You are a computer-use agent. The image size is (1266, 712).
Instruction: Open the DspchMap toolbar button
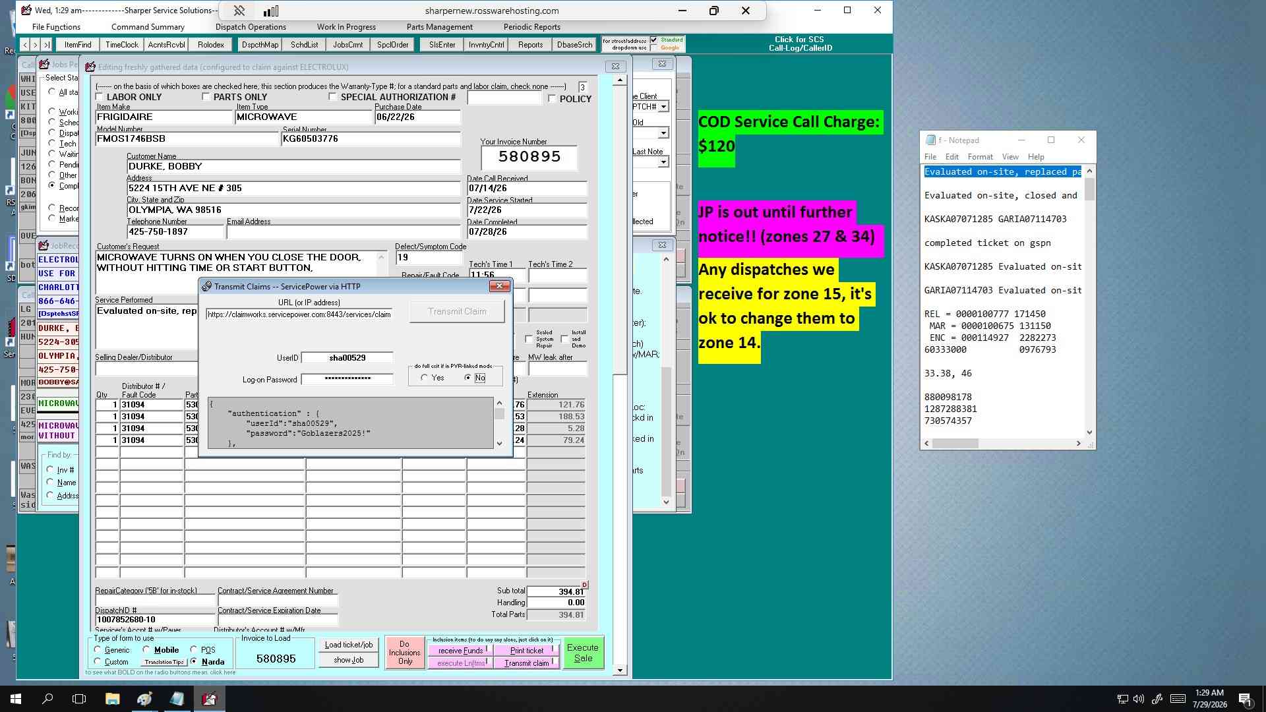click(260, 45)
